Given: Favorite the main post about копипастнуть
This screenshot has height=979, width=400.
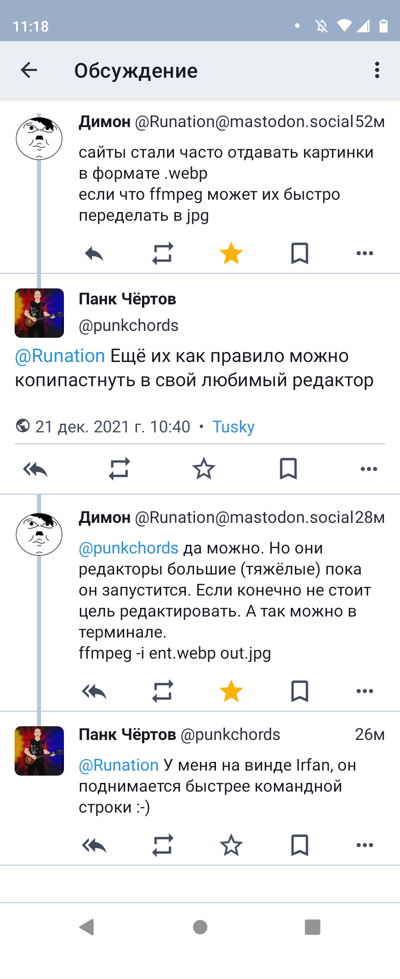Looking at the screenshot, I should pos(204,469).
